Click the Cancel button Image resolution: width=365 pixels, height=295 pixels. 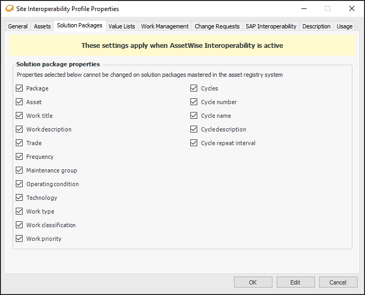coord(338,282)
